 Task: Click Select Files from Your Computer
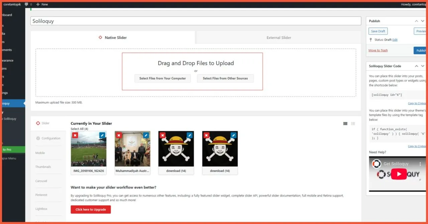point(163,78)
